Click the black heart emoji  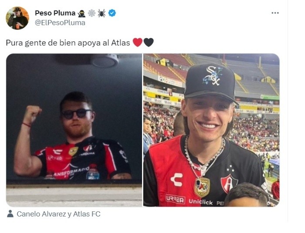click(149, 43)
